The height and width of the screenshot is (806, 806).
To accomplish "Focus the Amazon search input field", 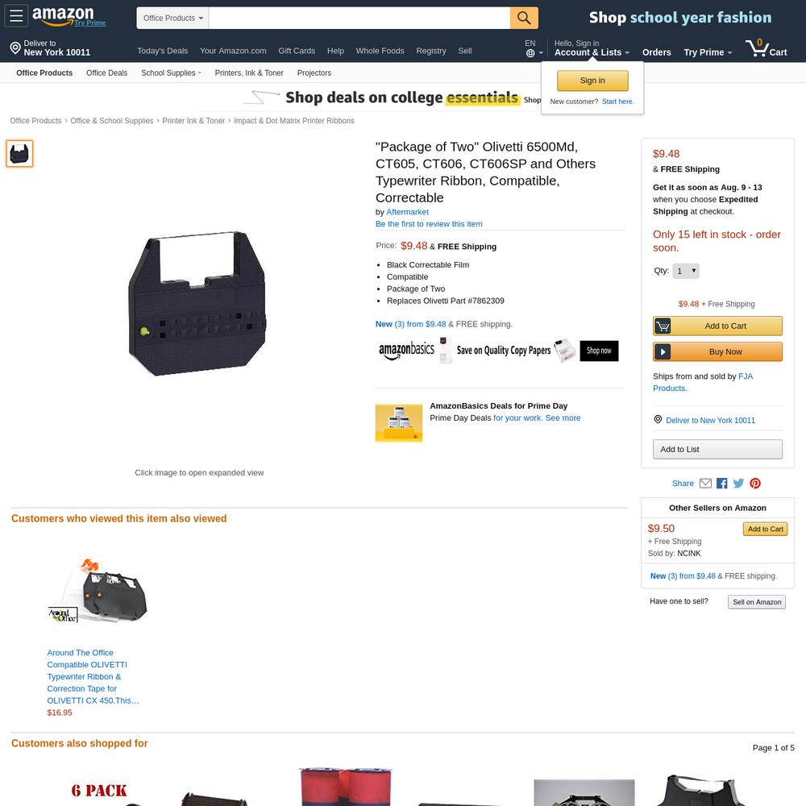I will (x=359, y=18).
